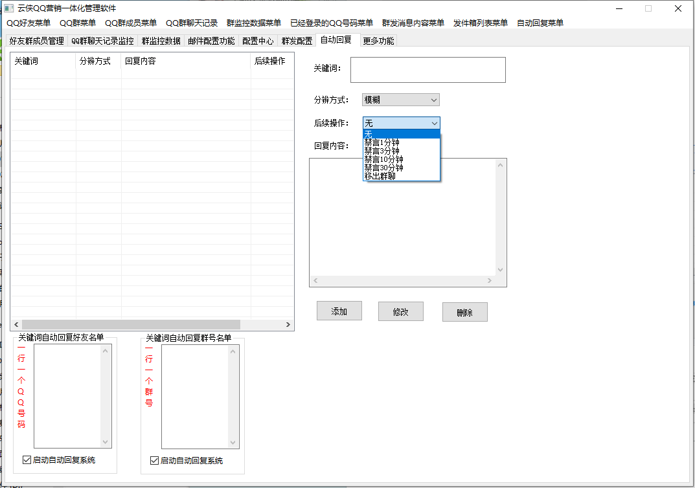Click the 添加 button

click(x=339, y=311)
